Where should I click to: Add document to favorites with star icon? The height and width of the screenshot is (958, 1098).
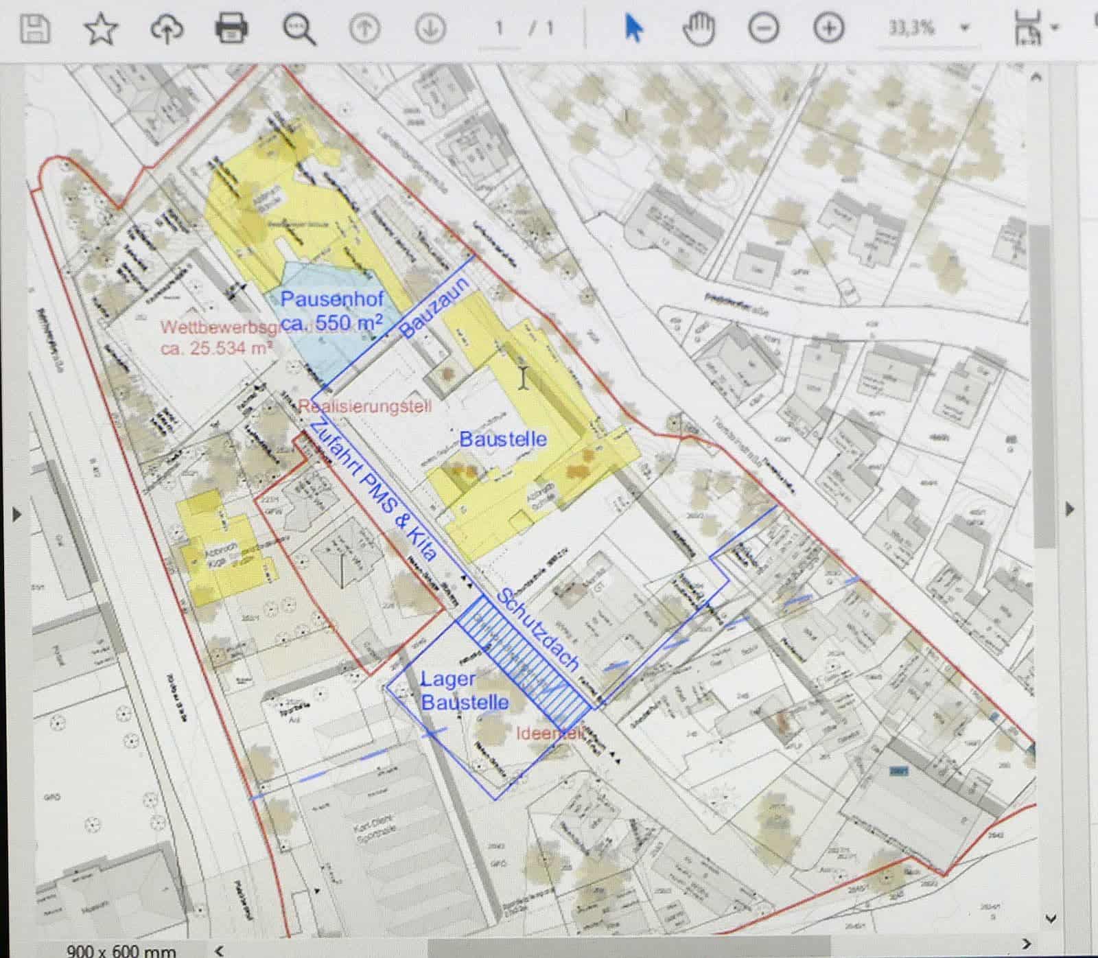pyautogui.click(x=100, y=29)
